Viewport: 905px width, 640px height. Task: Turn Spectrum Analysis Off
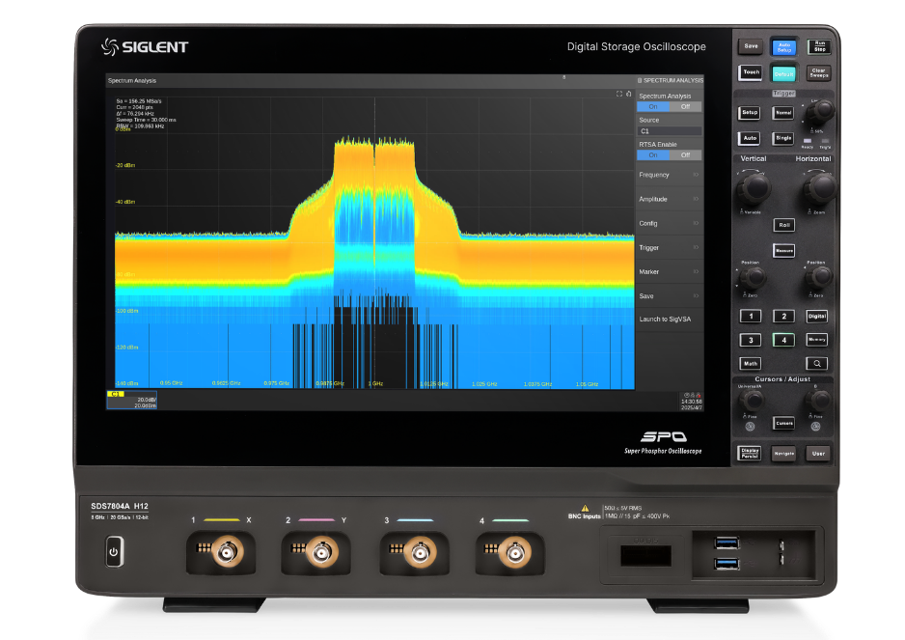click(x=685, y=106)
